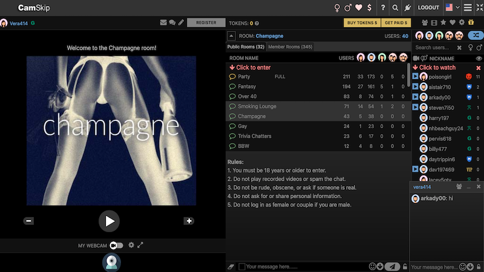
Task: Click the eraser icon beside room message box
Action: pos(231,267)
